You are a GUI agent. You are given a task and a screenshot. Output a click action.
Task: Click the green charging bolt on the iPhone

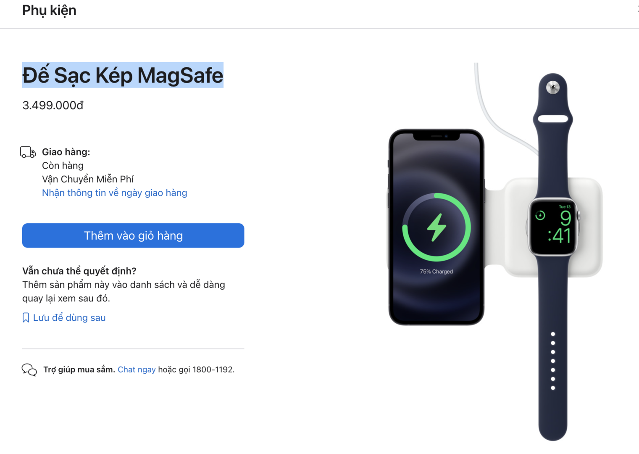(437, 227)
